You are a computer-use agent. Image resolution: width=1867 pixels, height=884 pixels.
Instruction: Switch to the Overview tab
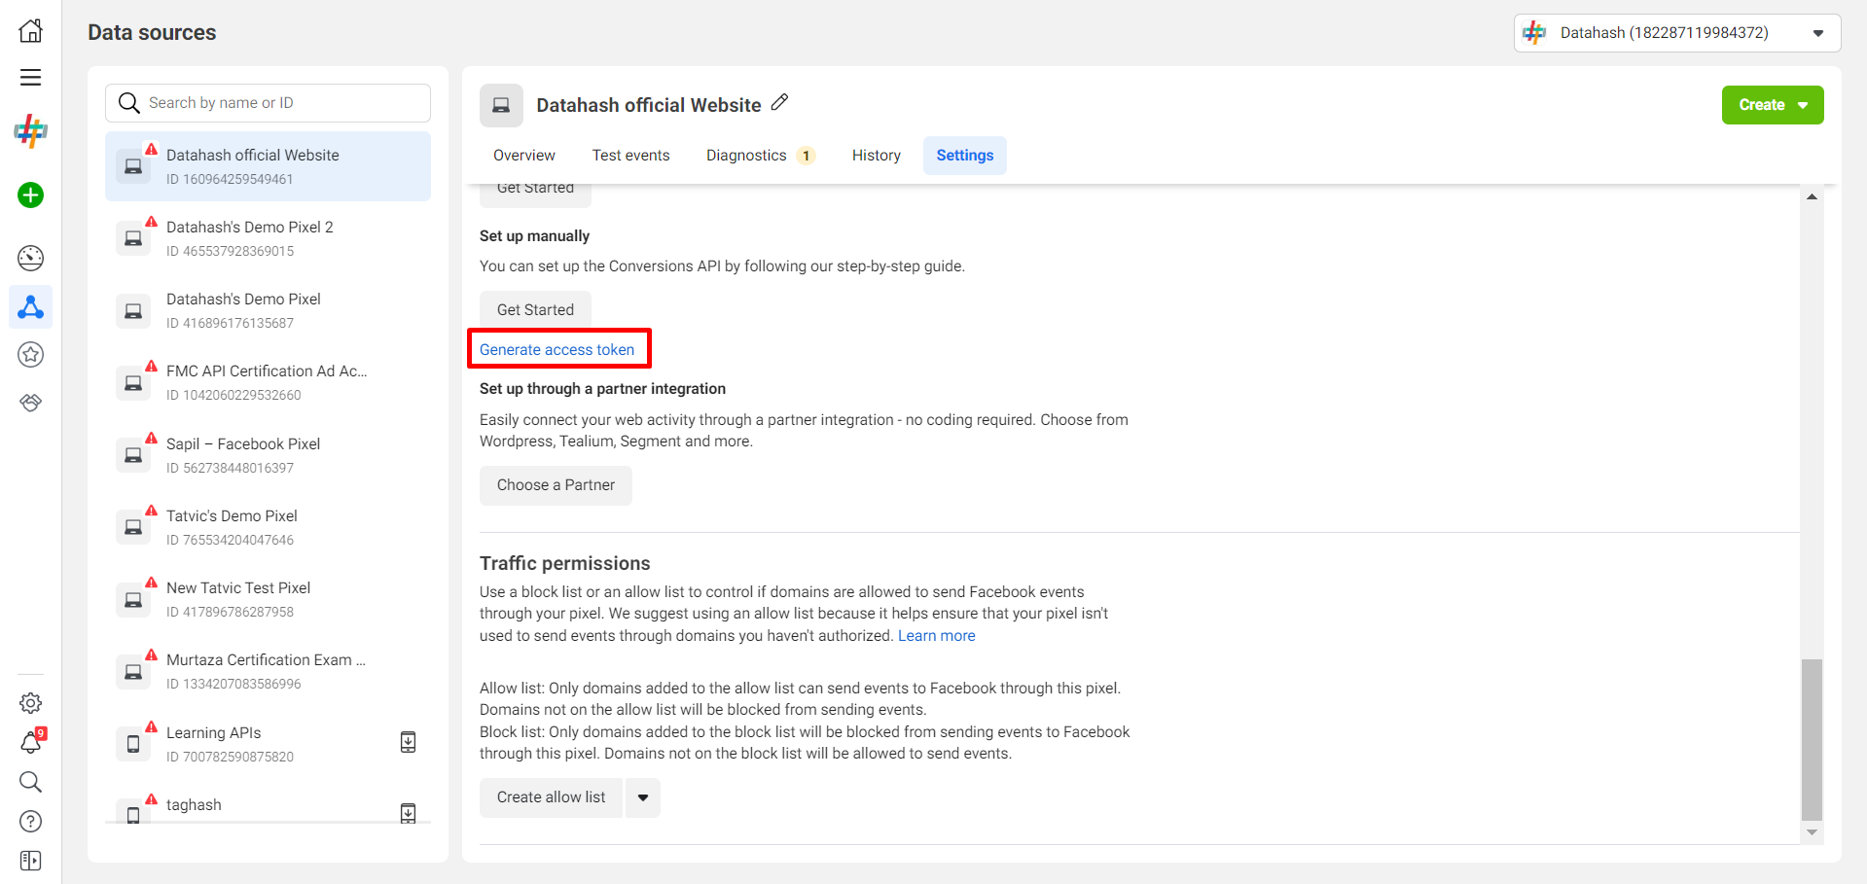(524, 156)
